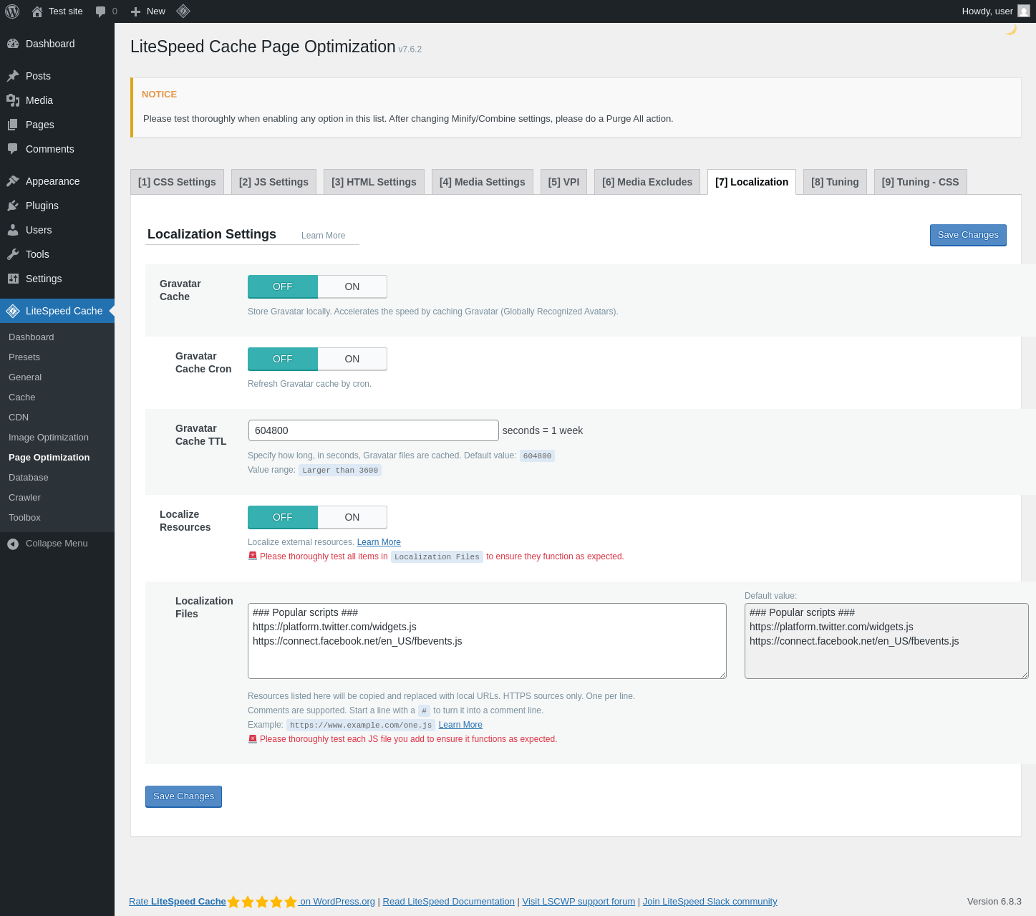Open the [8] Tuning tab
This screenshot has width=1036, height=916.
coord(835,182)
